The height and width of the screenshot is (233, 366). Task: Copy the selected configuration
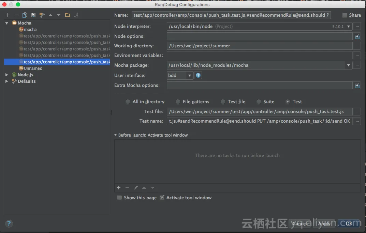(x=25, y=15)
